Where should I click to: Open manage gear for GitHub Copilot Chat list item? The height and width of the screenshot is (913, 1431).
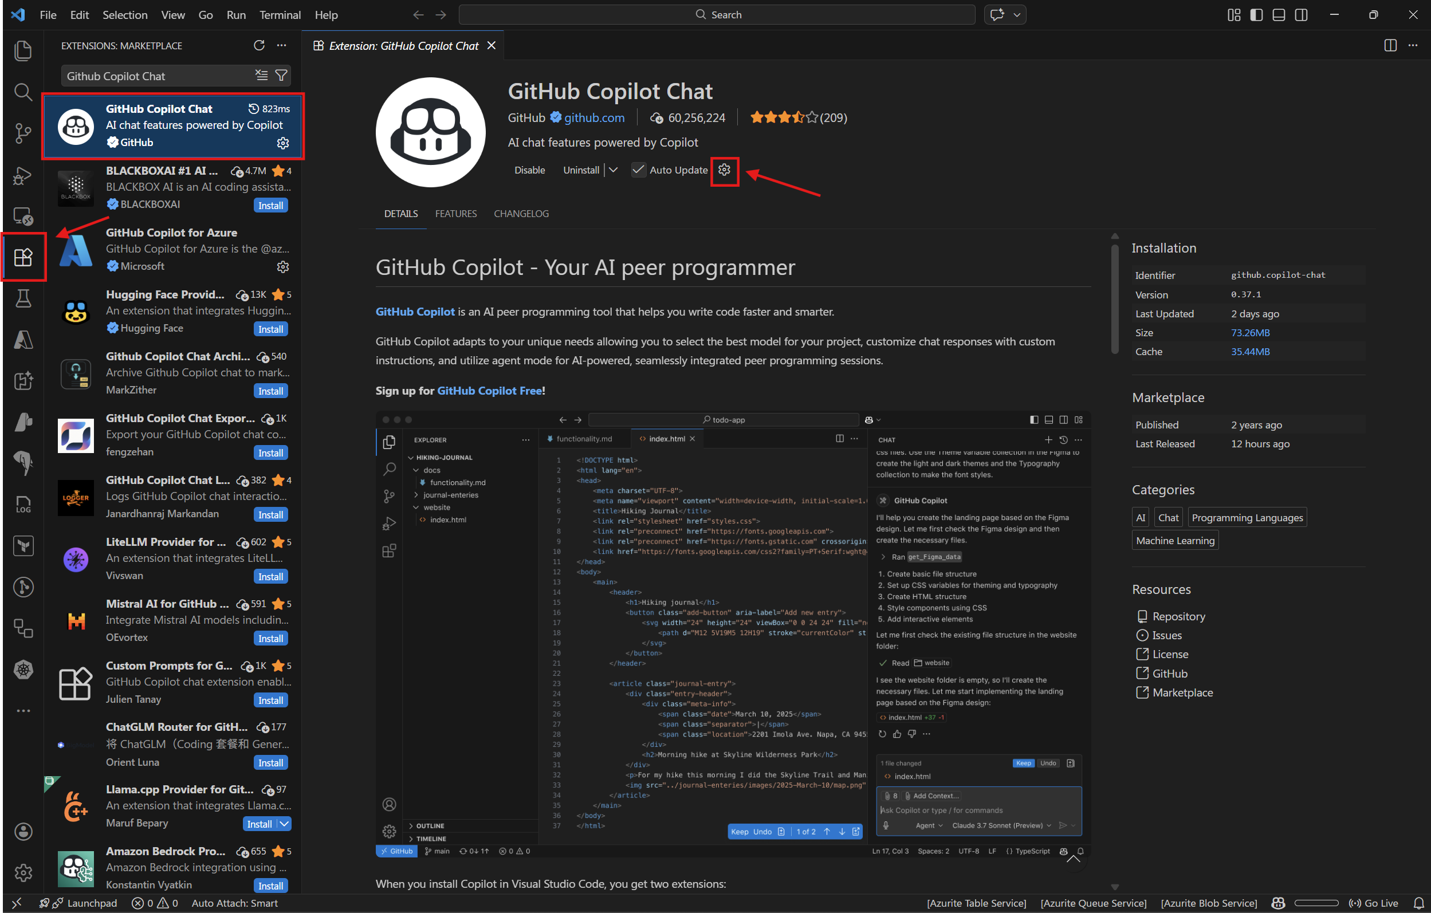point(283,143)
